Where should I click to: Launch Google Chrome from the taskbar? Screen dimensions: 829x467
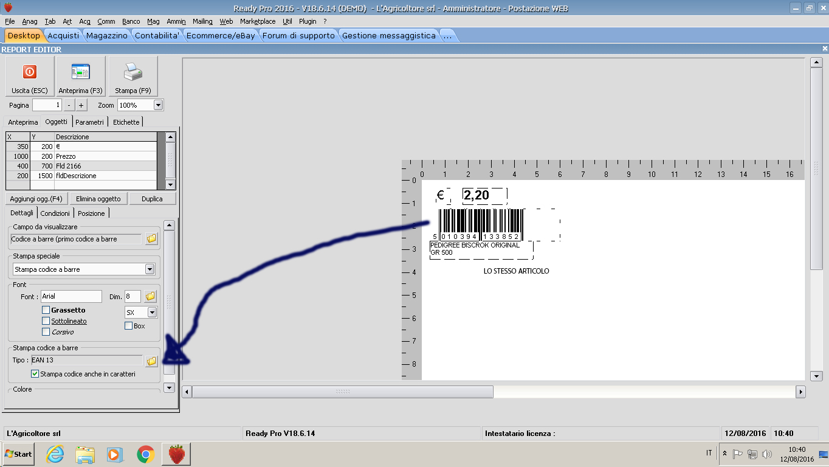point(145,454)
